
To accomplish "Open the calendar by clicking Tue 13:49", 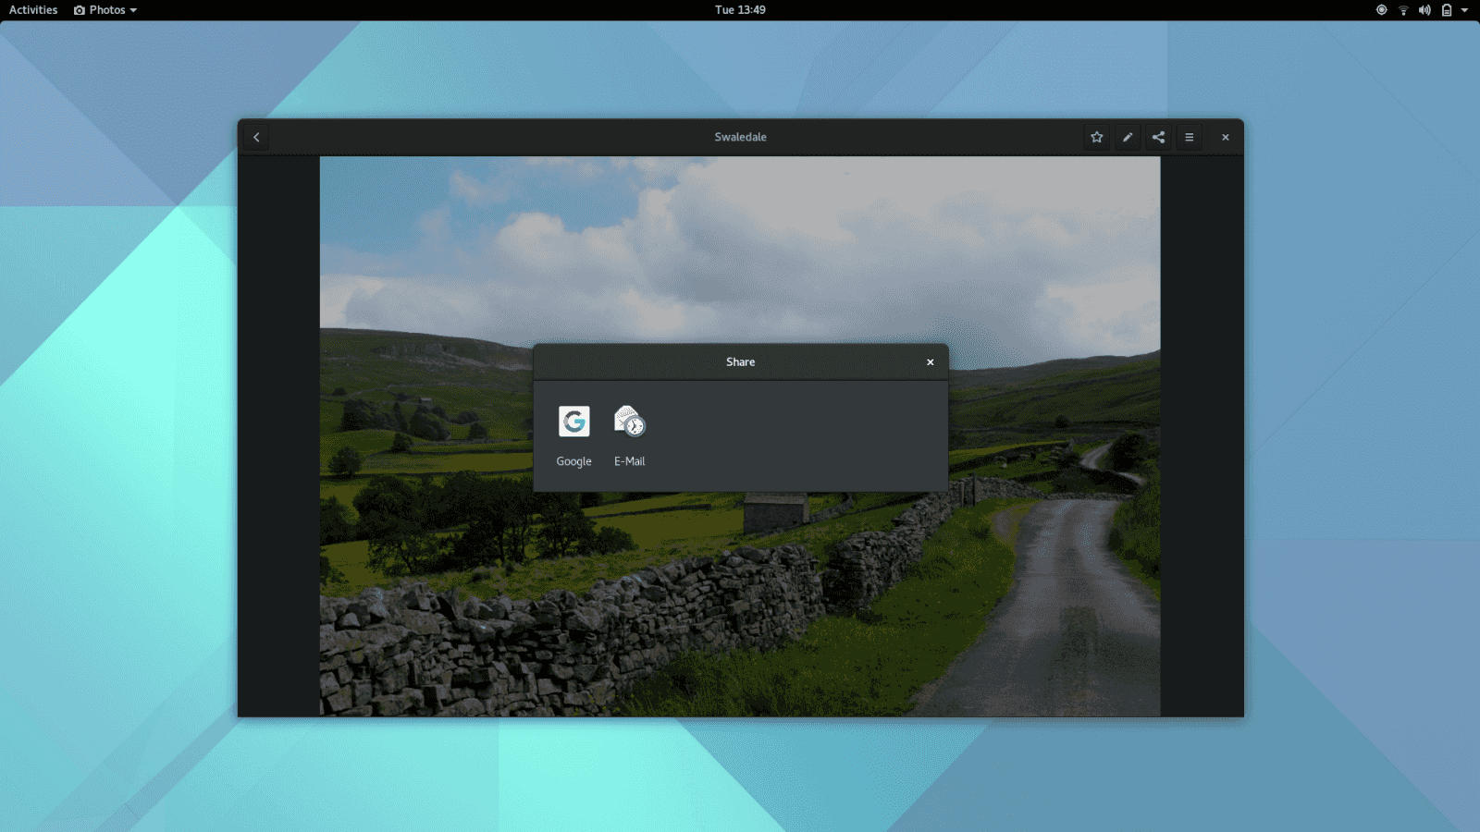I will pyautogui.click(x=740, y=10).
